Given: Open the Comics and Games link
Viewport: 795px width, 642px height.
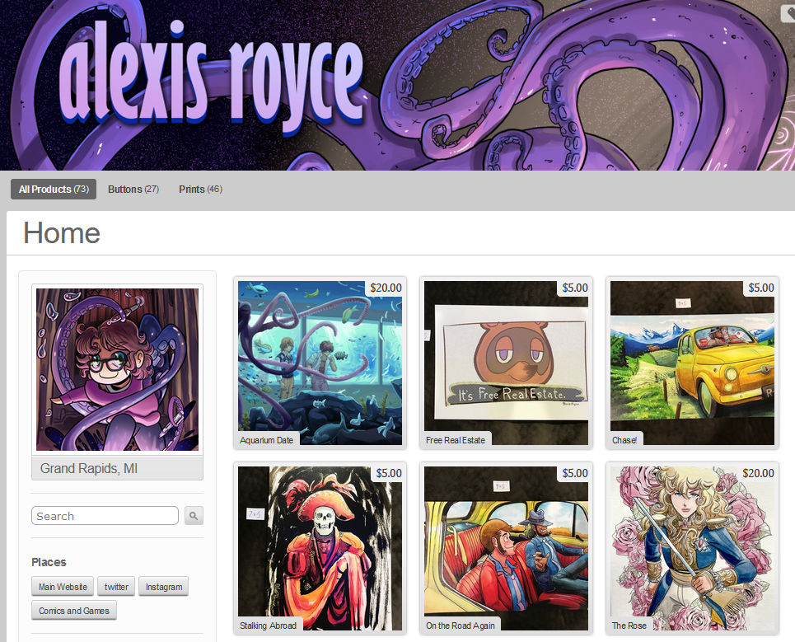Looking at the screenshot, I should pos(74,611).
